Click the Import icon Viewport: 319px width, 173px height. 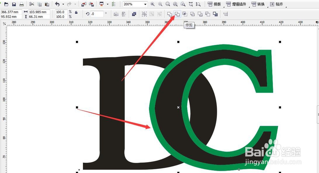84,4
